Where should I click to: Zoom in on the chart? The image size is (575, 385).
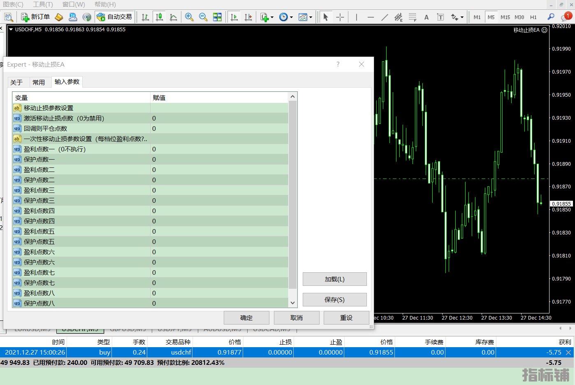tap(189, 17)
